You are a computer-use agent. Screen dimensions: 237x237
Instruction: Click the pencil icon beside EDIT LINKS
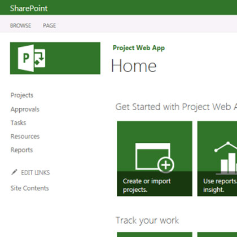tap(14, 172)
